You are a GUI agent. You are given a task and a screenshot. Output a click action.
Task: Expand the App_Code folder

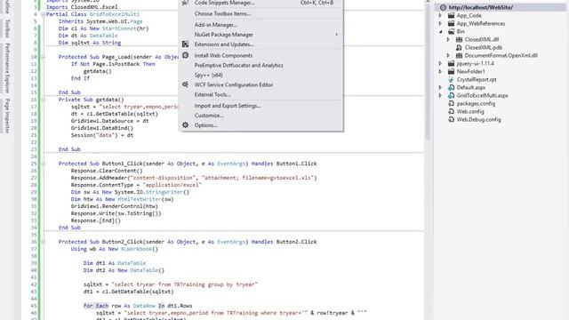pyautogui.click(x=441, y=16)
